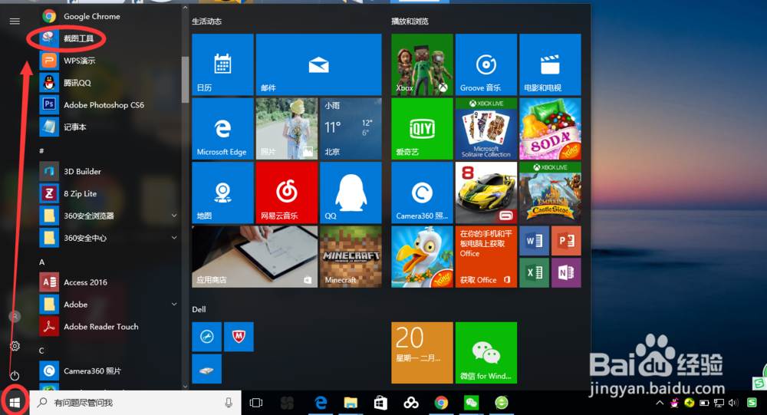Click the Power button in Start
767x415 pixels.
point(15,375)
